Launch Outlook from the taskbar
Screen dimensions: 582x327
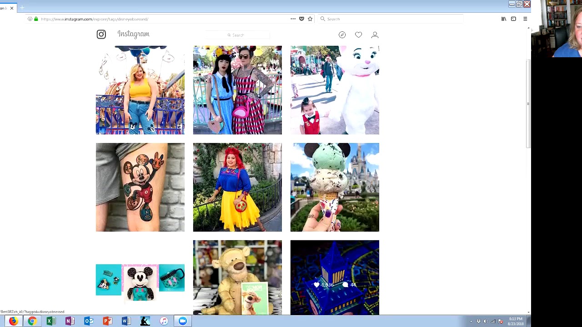pyautogui.click(x=89, y=321)
